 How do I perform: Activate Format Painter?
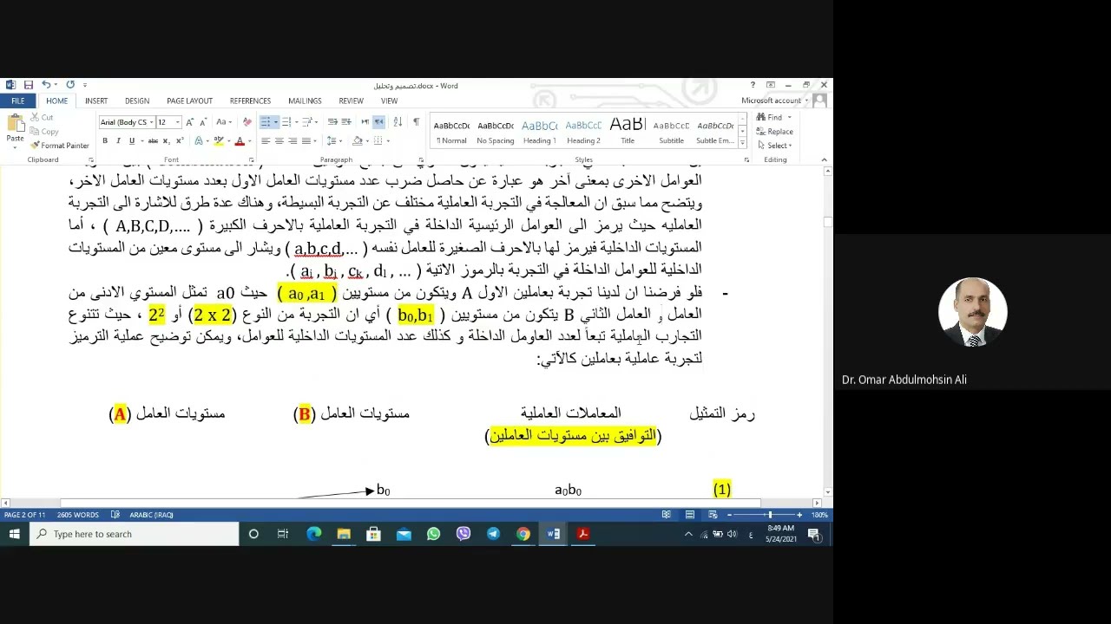point(59,146)
